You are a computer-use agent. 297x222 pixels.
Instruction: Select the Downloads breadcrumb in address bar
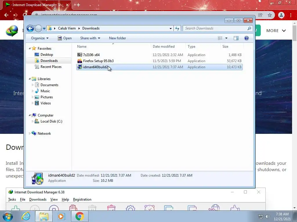coord(91,28)
